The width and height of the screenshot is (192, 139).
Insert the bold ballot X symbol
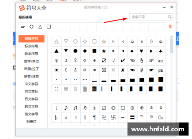pyautogui.click(x=123, y=70)
